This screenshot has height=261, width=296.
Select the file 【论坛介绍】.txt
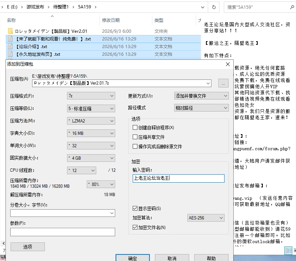click(31, 47)
